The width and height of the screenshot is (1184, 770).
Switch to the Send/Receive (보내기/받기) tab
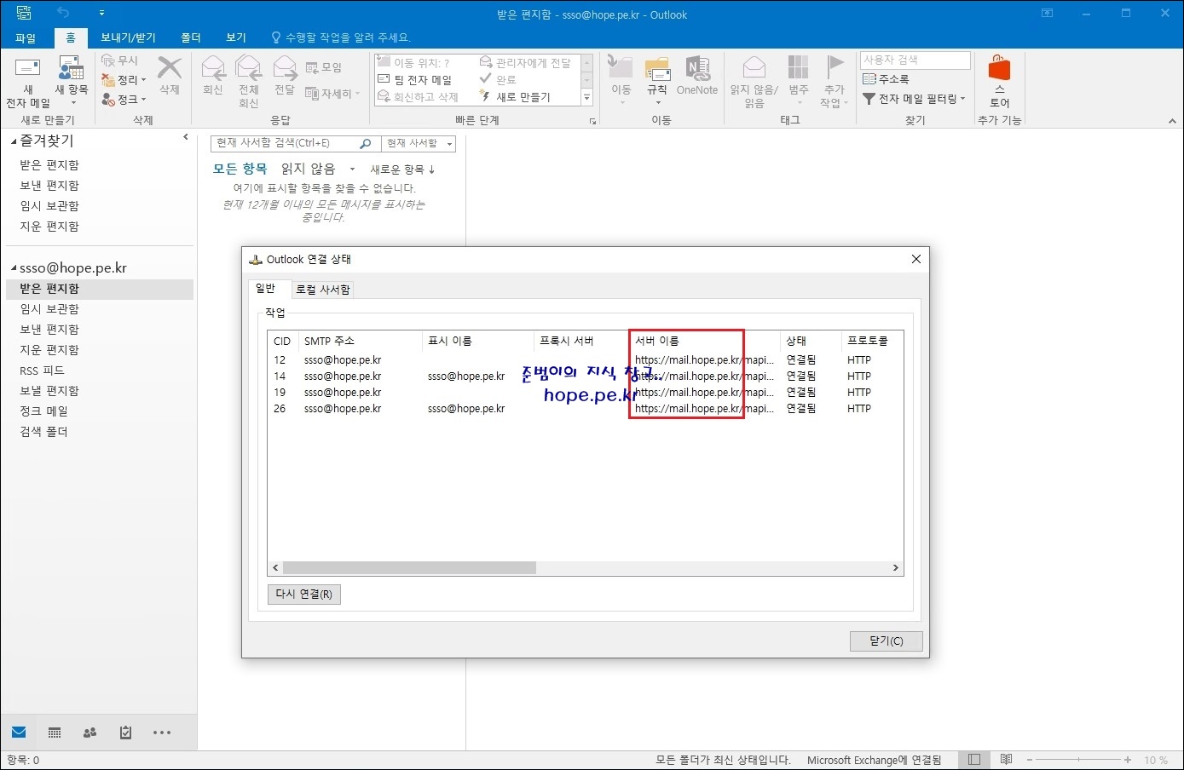(128, 37)
